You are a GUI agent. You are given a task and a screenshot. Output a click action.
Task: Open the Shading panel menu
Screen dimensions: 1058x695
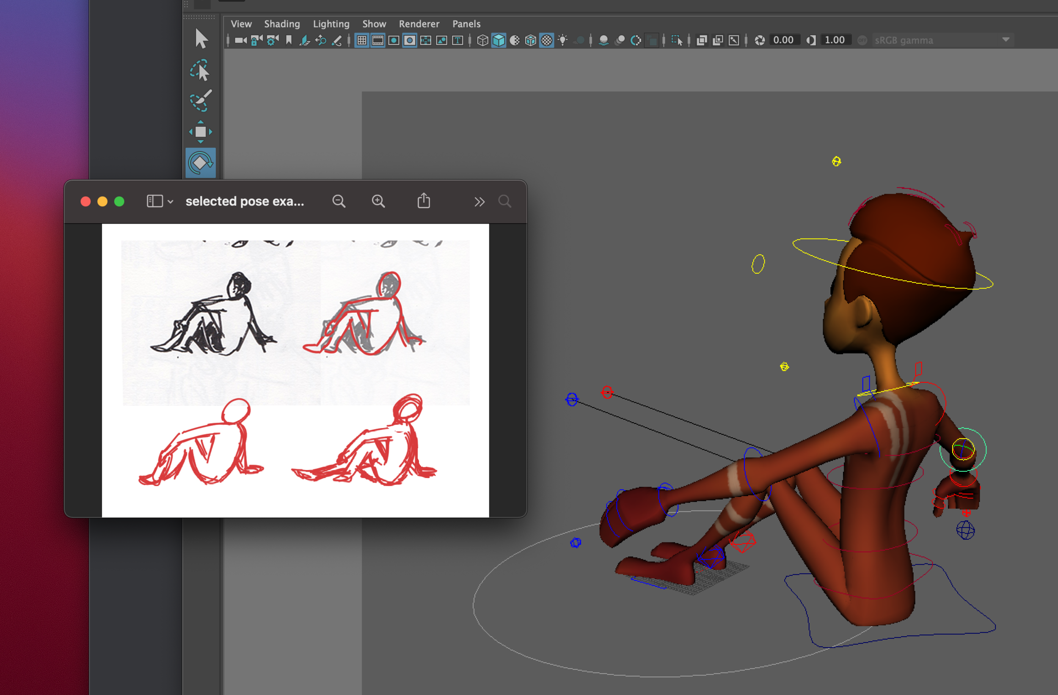[x=282, y=24]
